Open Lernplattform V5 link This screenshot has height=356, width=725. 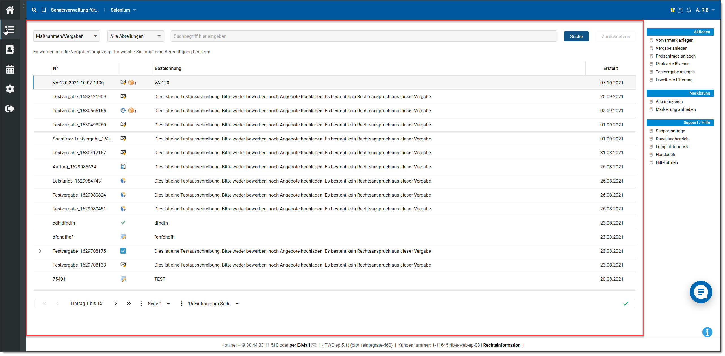(671, 147)
